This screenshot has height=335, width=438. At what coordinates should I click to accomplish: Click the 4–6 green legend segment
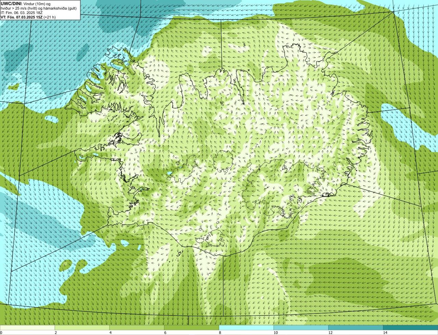137,328
